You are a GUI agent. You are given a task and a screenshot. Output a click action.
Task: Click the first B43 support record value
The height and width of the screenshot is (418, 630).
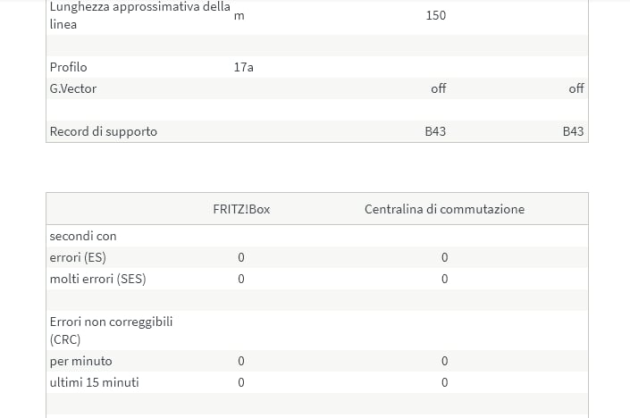pyautogui.click(x=435, y=131)
